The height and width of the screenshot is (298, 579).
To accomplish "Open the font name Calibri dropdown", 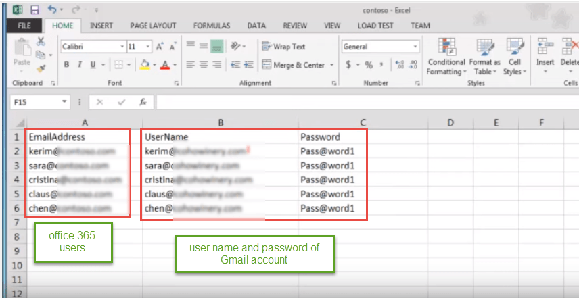I will [x=122, y=47].
